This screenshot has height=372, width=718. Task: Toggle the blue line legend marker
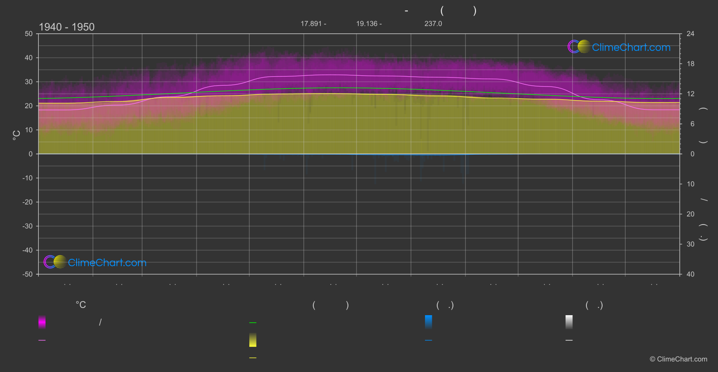(429, 340)
